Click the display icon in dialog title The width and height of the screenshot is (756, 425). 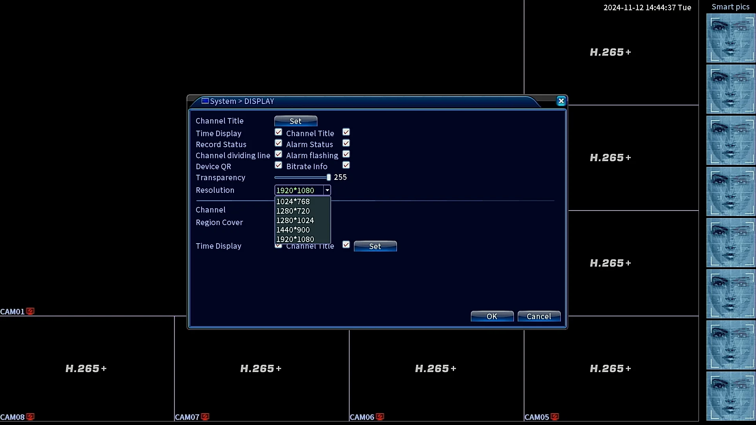click(205, 101)
